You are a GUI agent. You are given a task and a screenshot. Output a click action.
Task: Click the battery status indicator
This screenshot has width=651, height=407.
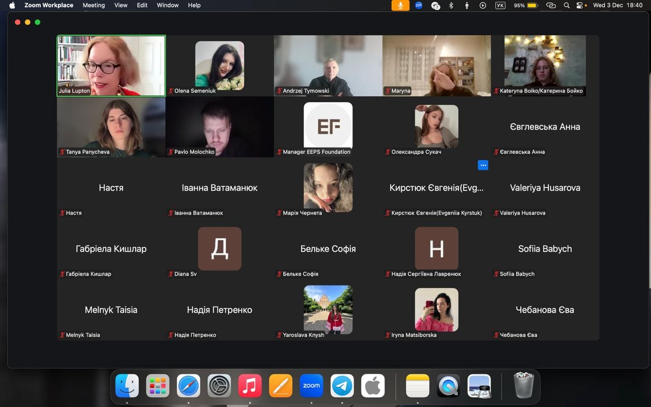(526, 6)
